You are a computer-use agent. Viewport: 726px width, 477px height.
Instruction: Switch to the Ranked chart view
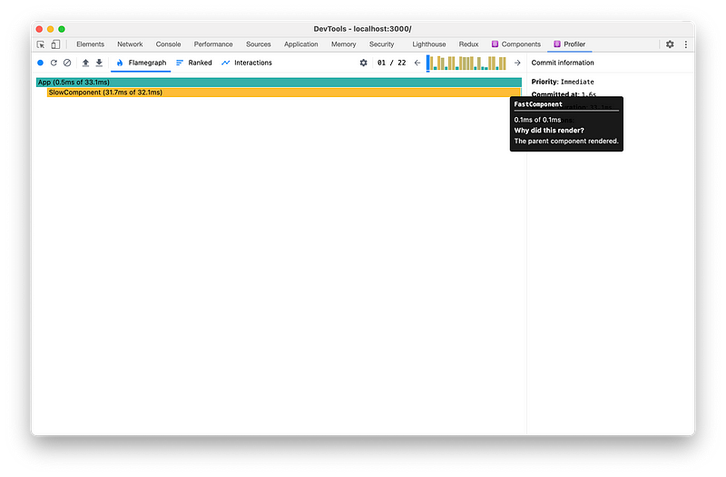[x=194, y=63]
